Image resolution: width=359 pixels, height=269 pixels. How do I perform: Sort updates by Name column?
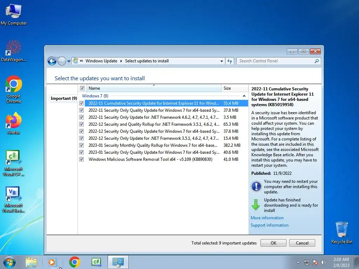tap(154, 88)
